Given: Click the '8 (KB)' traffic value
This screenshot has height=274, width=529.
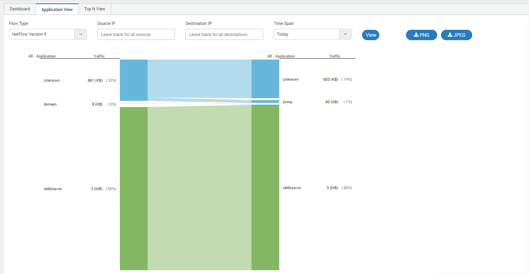Looking at the screenshot, I should [97, 104].
